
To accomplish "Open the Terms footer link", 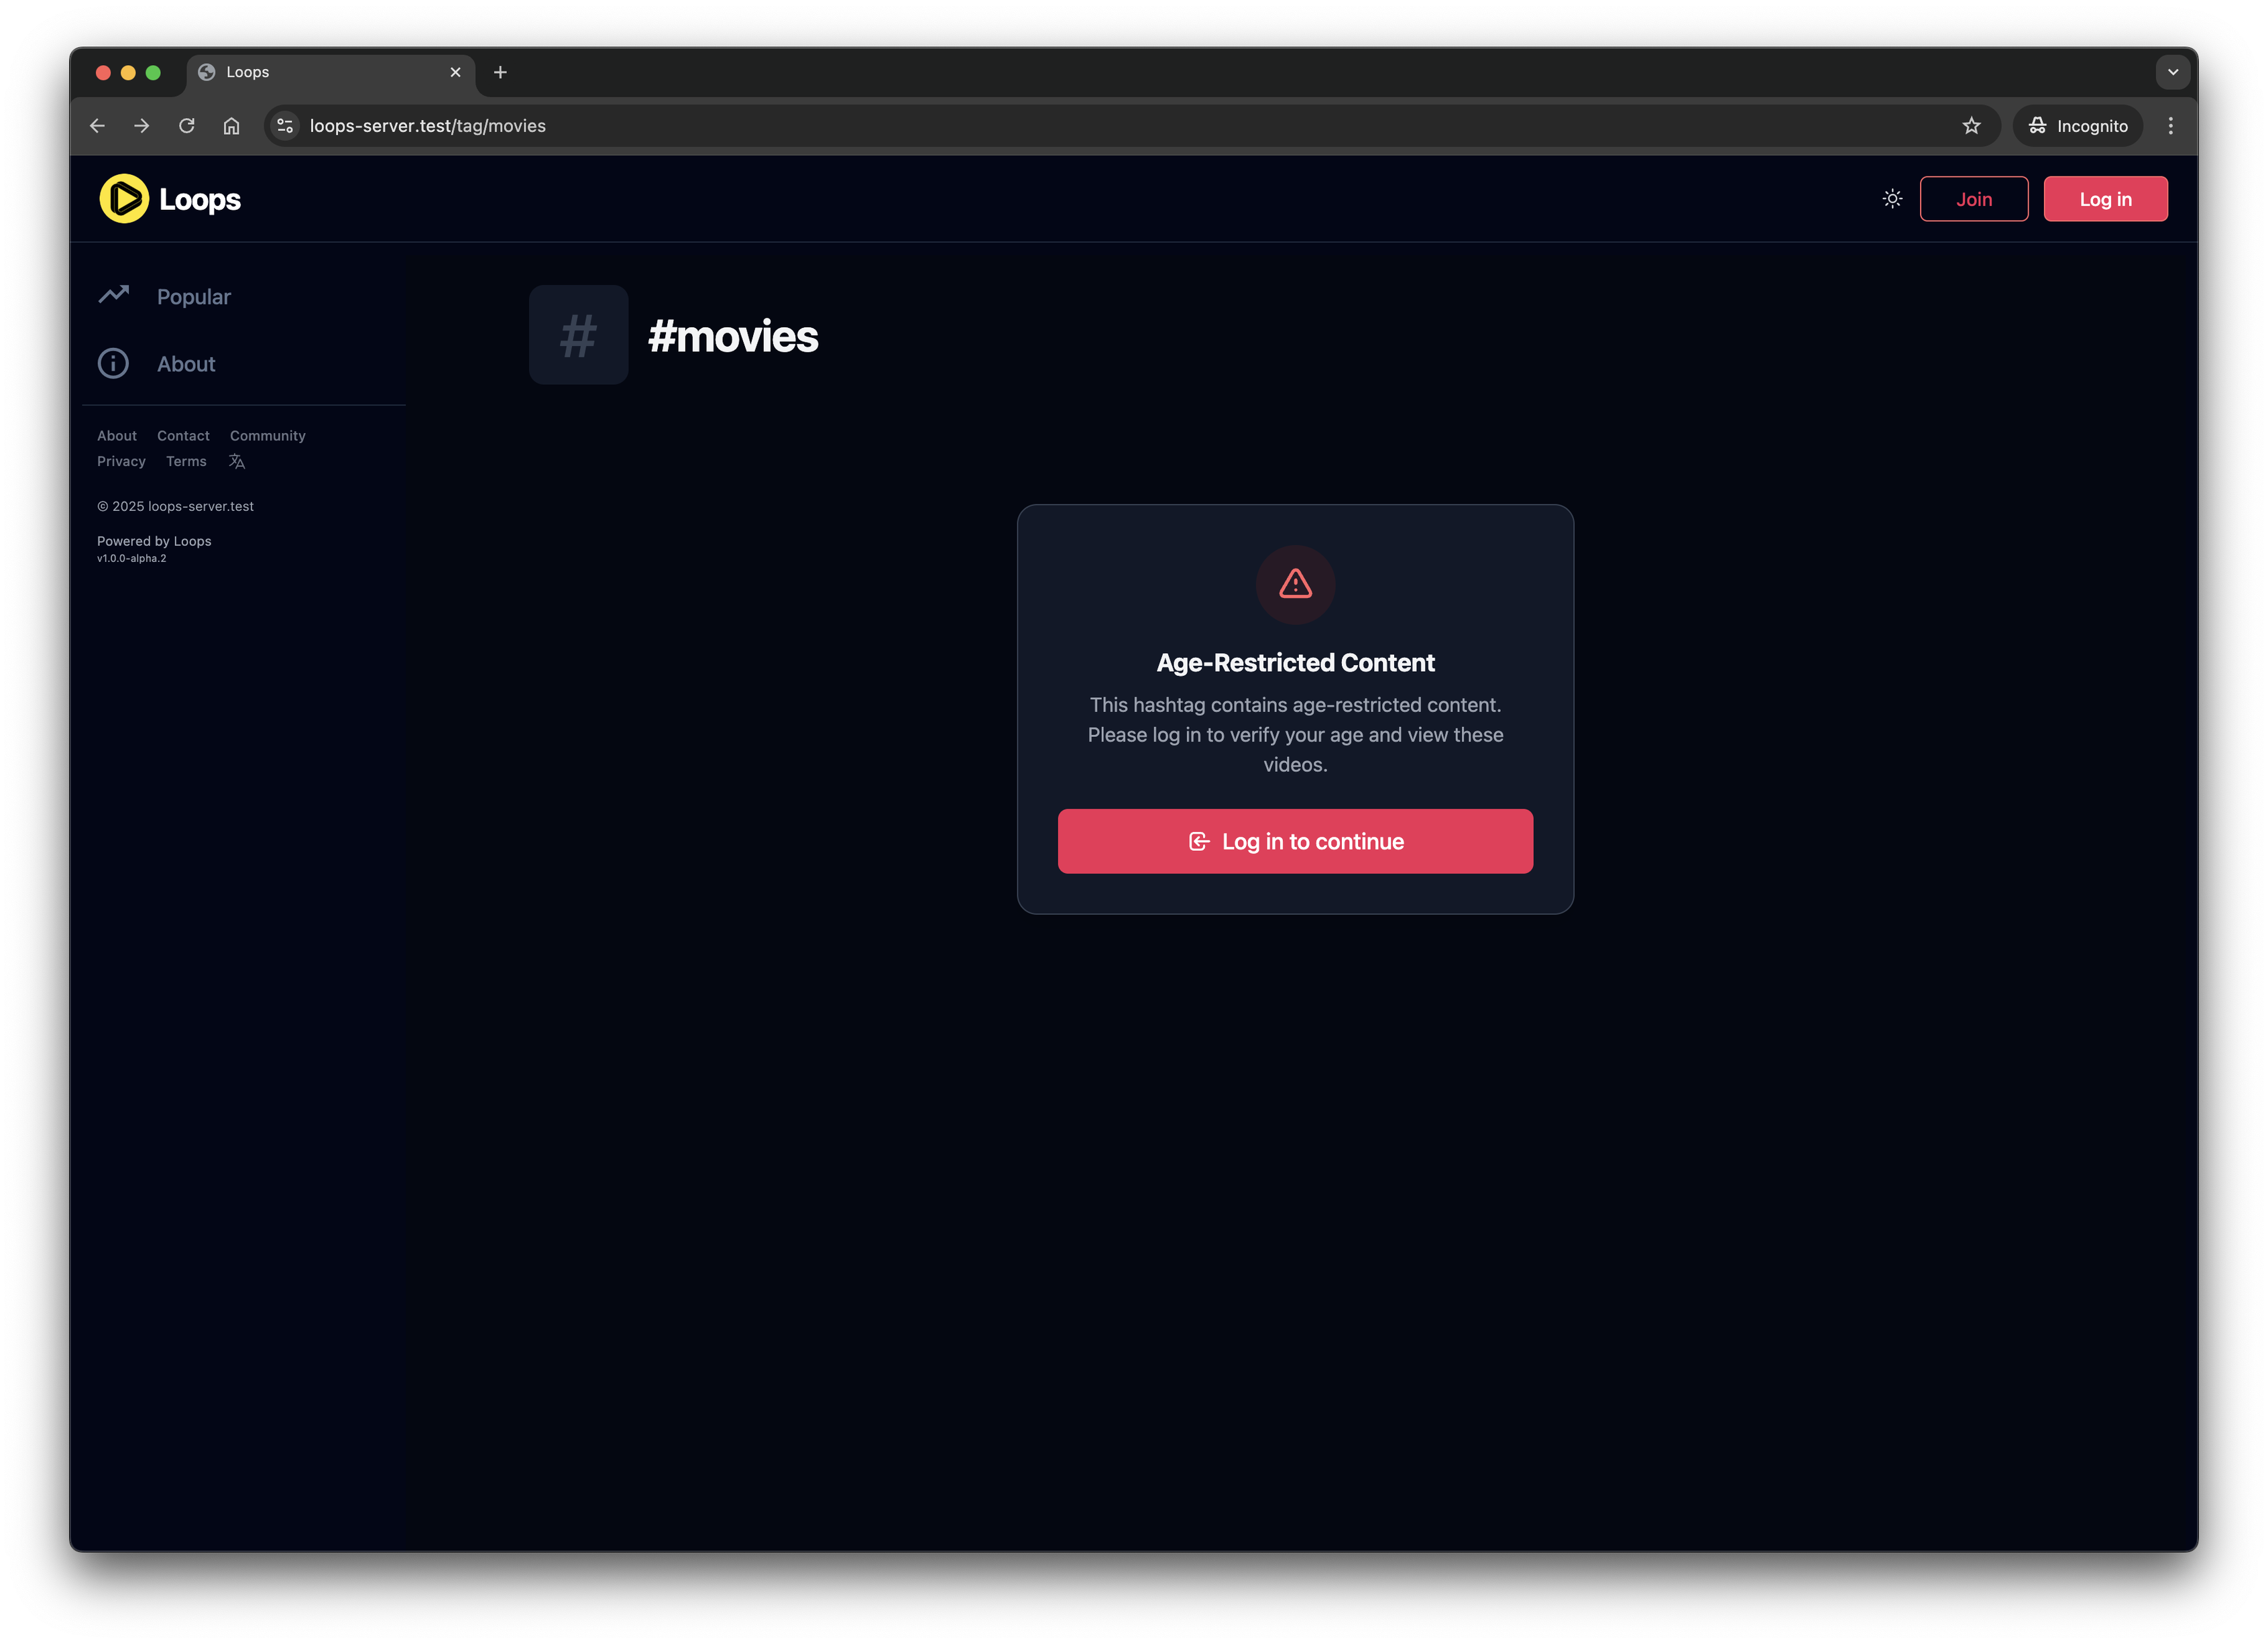I will click(x=186, y=461).
